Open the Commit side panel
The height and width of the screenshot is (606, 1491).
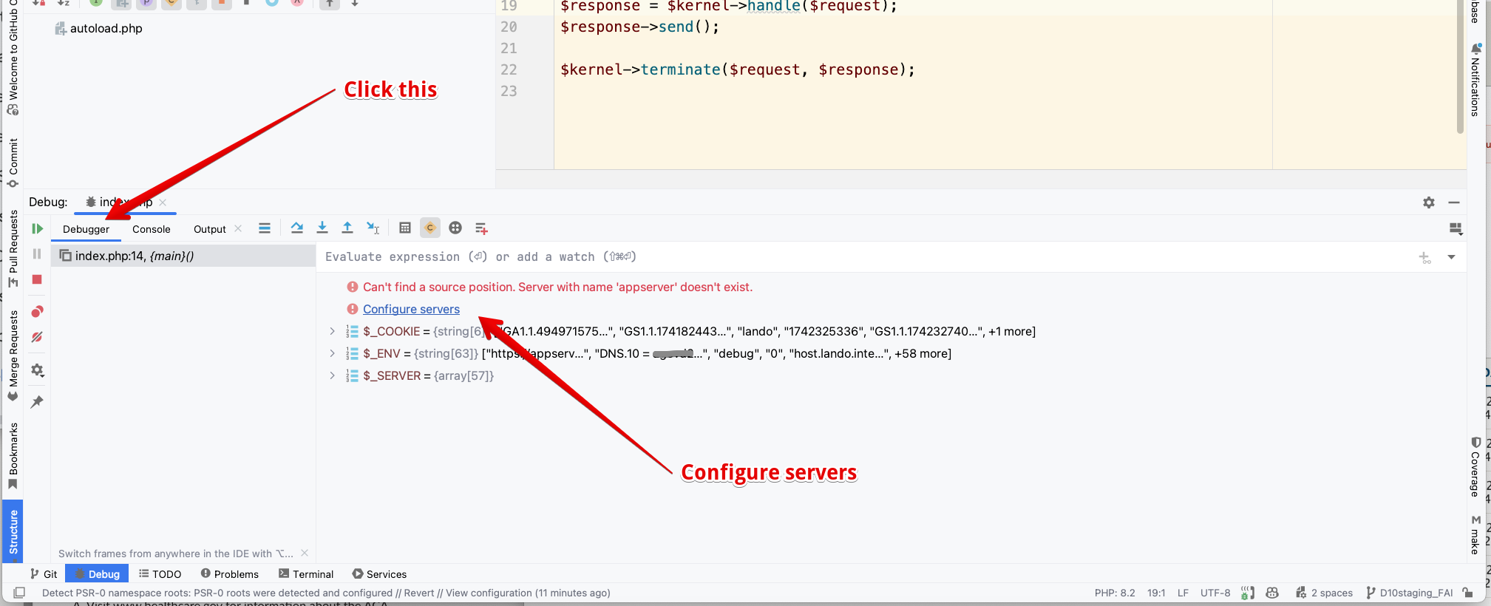[13, 163]
